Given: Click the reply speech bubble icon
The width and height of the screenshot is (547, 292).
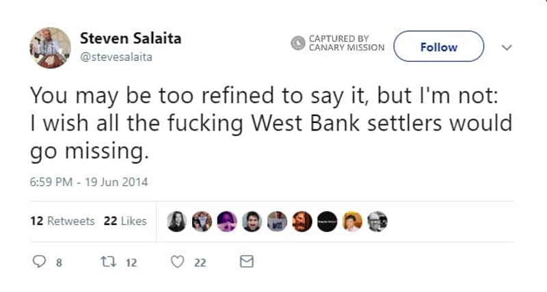Looking at the screenshot, I should pyautogui.click(x=39, y=261).
